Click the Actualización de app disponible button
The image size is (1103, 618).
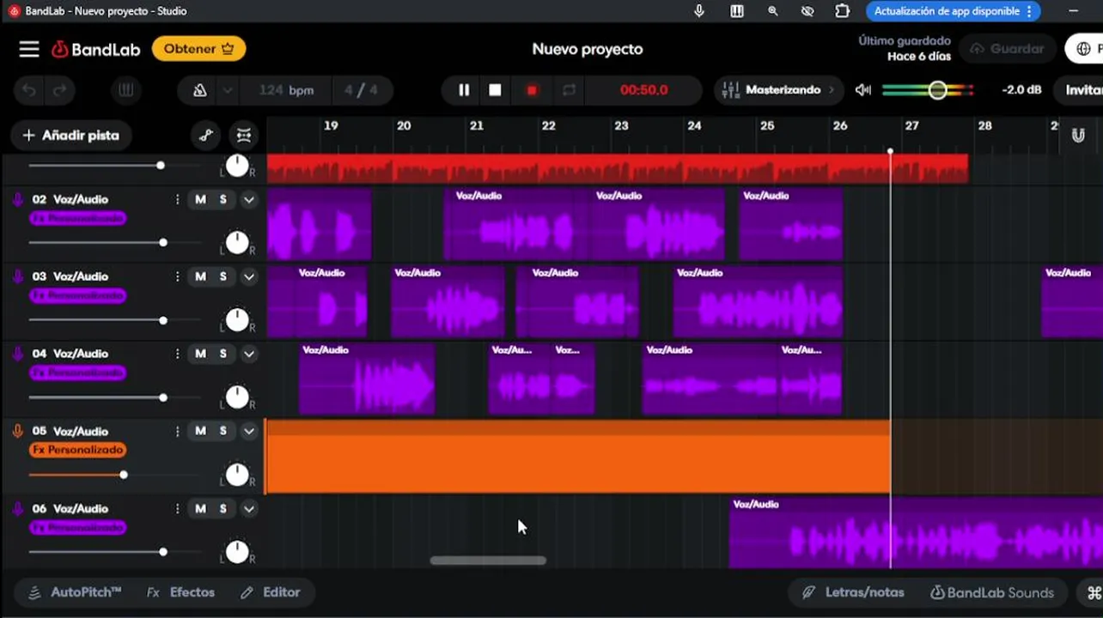tap(953, 11)
